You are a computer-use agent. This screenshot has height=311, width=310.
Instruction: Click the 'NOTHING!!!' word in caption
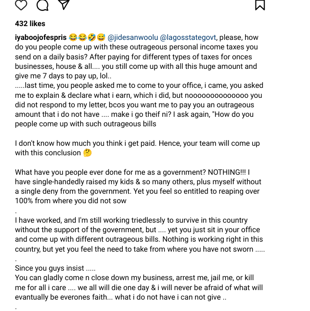point(227,172)
